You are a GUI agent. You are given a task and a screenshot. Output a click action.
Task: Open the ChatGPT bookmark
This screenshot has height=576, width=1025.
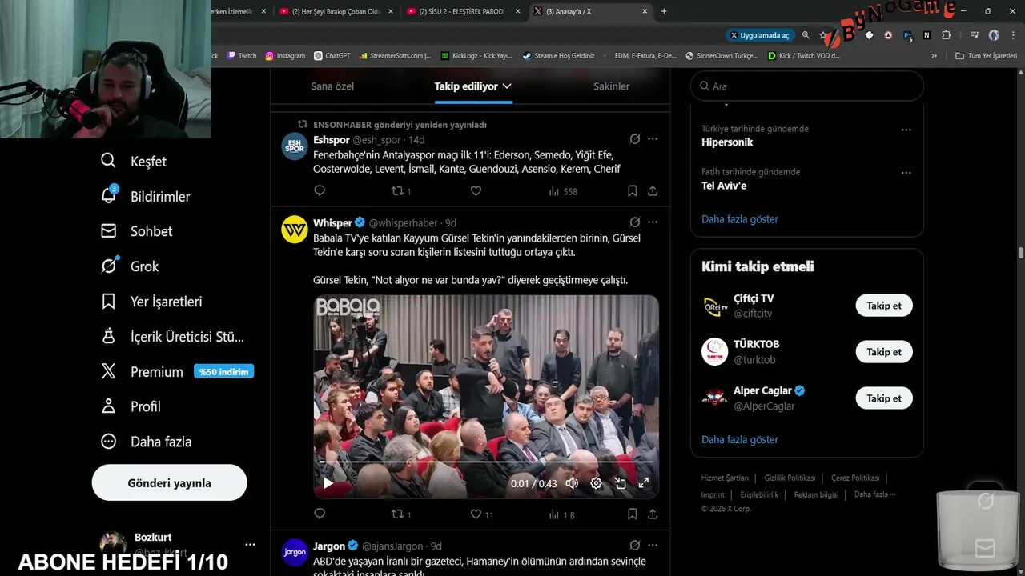[x=332, y=56]
